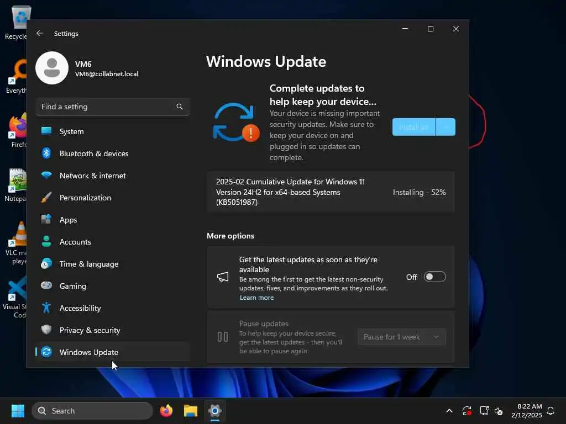Click the Everything search desktop icon
566x424 pixels.
tap(17, 76)
